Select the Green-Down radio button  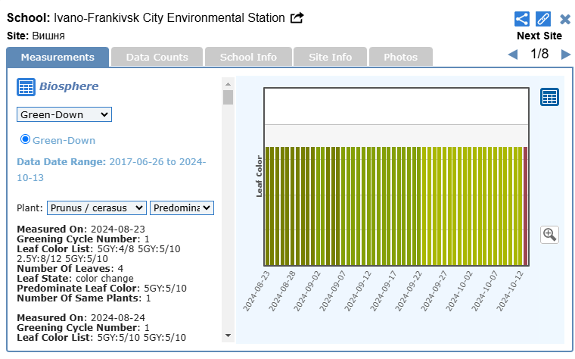coord(25,139)
